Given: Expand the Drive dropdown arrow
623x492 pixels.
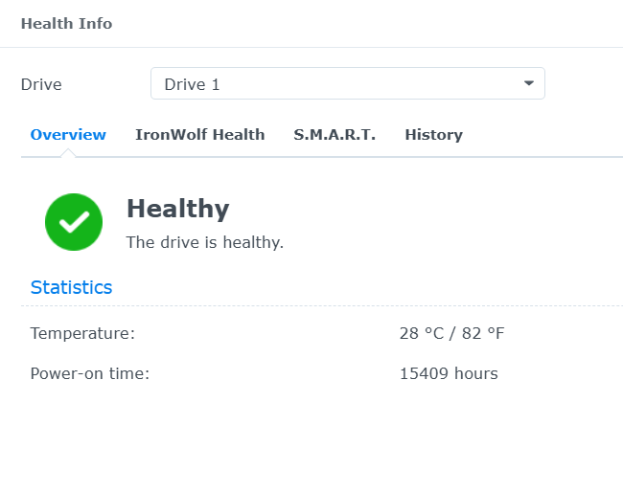Looking at the screenshot, I should pyautogui.click(x=528, y=84).
